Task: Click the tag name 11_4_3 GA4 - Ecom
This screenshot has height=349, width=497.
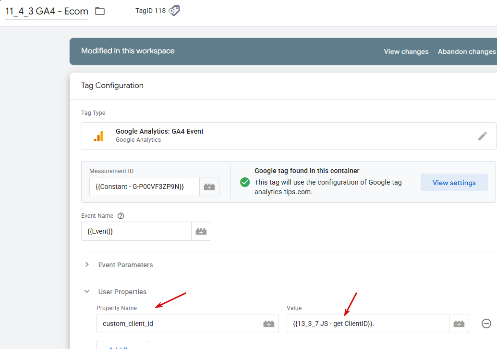Action: (x=47, y=12)
